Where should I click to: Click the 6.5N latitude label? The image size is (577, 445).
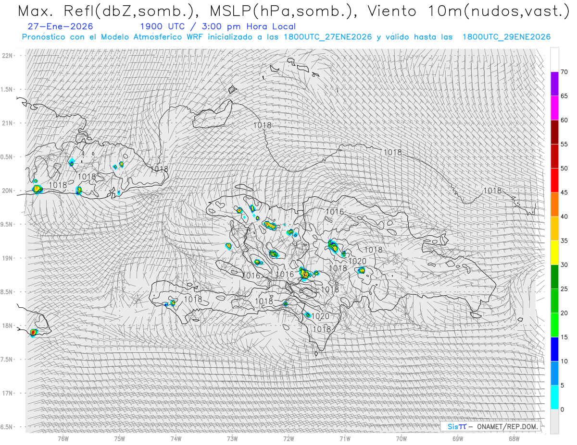(7, 427)
